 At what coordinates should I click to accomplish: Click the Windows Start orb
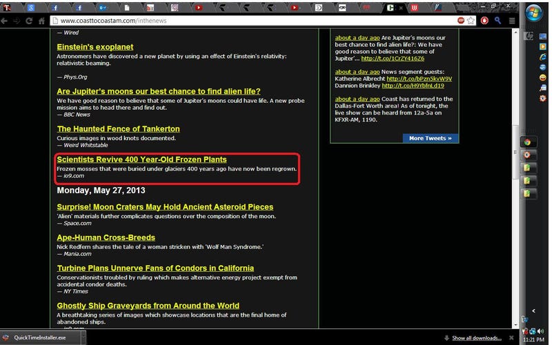534,12
